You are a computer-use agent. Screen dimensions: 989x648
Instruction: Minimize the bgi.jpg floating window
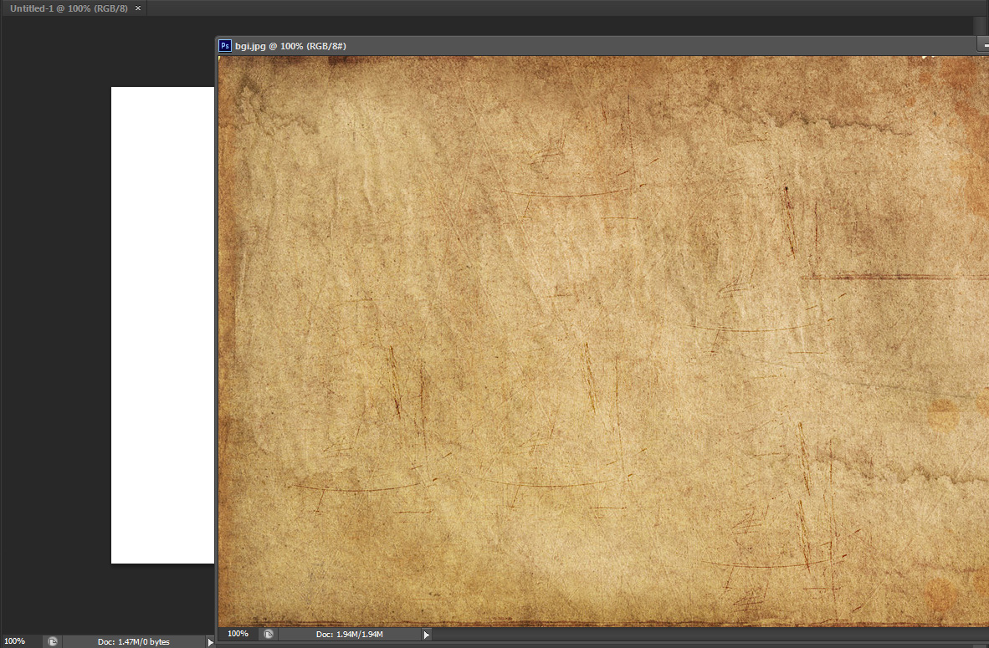coord(985,45)
